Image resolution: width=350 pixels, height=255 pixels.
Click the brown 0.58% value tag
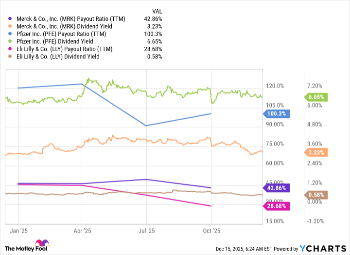(x=318, y=195)
